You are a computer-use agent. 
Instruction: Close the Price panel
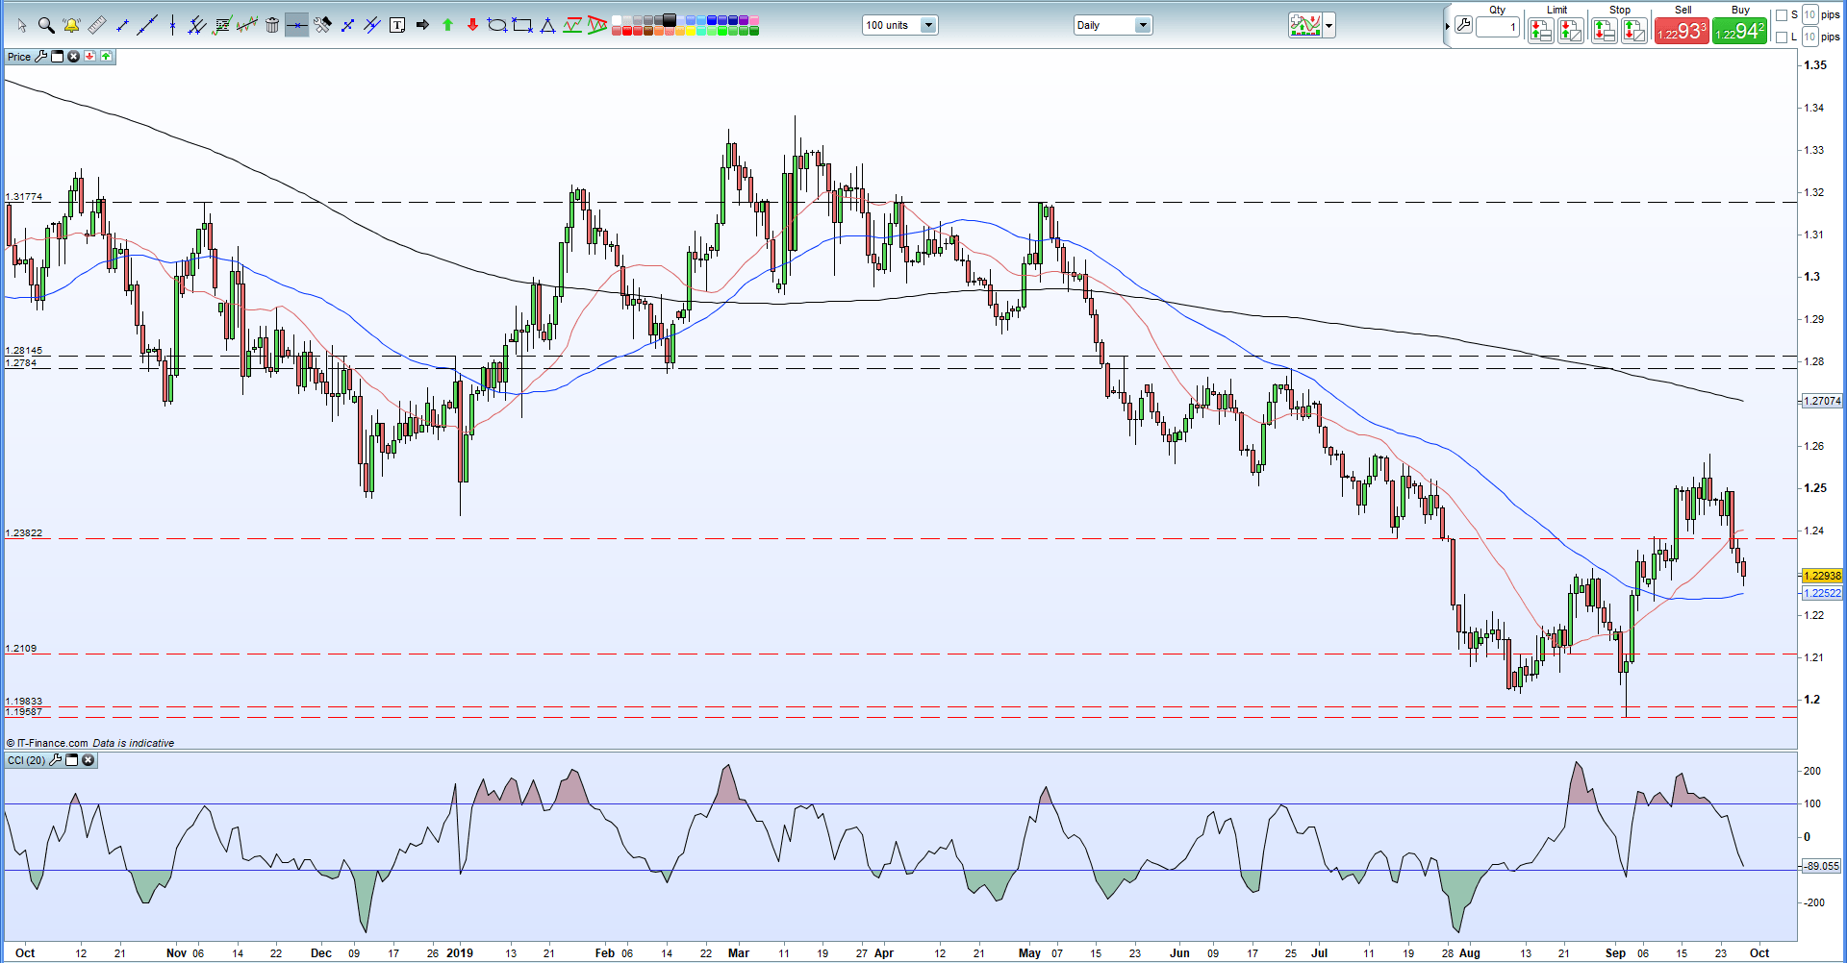point(73,57)
